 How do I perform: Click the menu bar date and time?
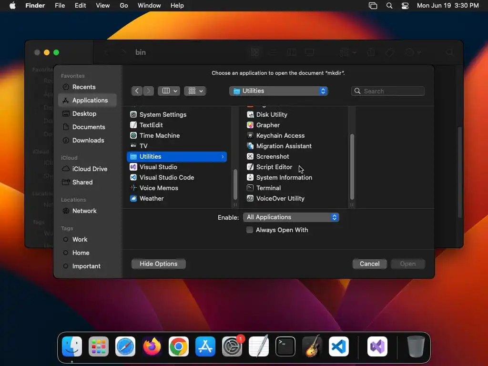point(447,6)
